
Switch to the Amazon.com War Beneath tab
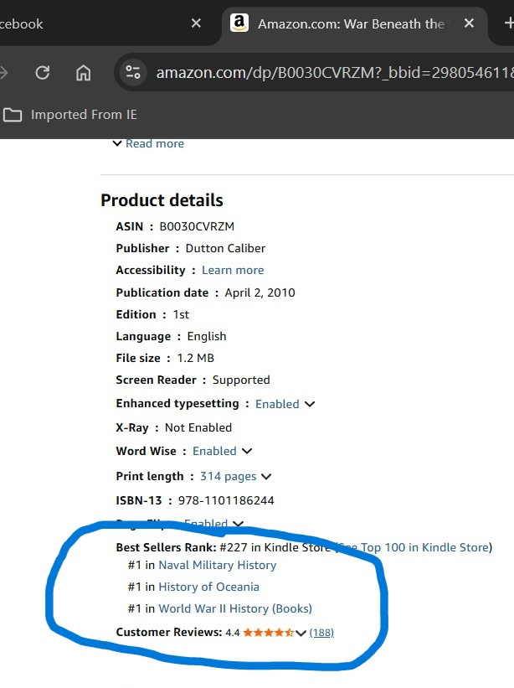[350, 23]
